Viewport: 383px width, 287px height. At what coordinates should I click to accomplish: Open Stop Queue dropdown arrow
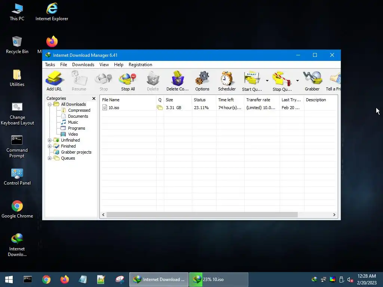pyautogui.click(x=297, y=81)
